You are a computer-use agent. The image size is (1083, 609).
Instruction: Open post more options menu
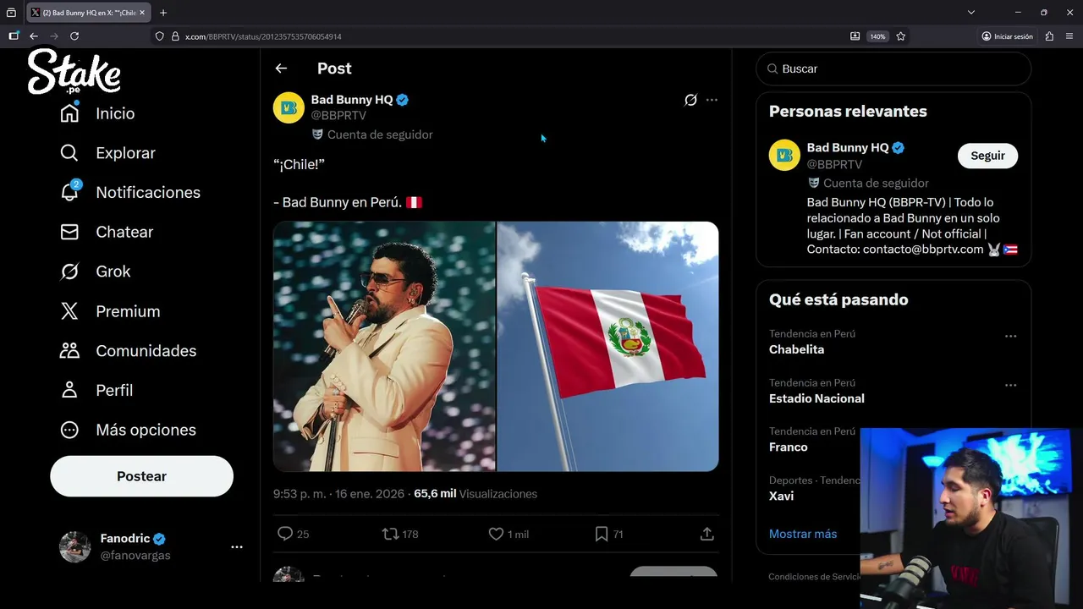point(712,100)
